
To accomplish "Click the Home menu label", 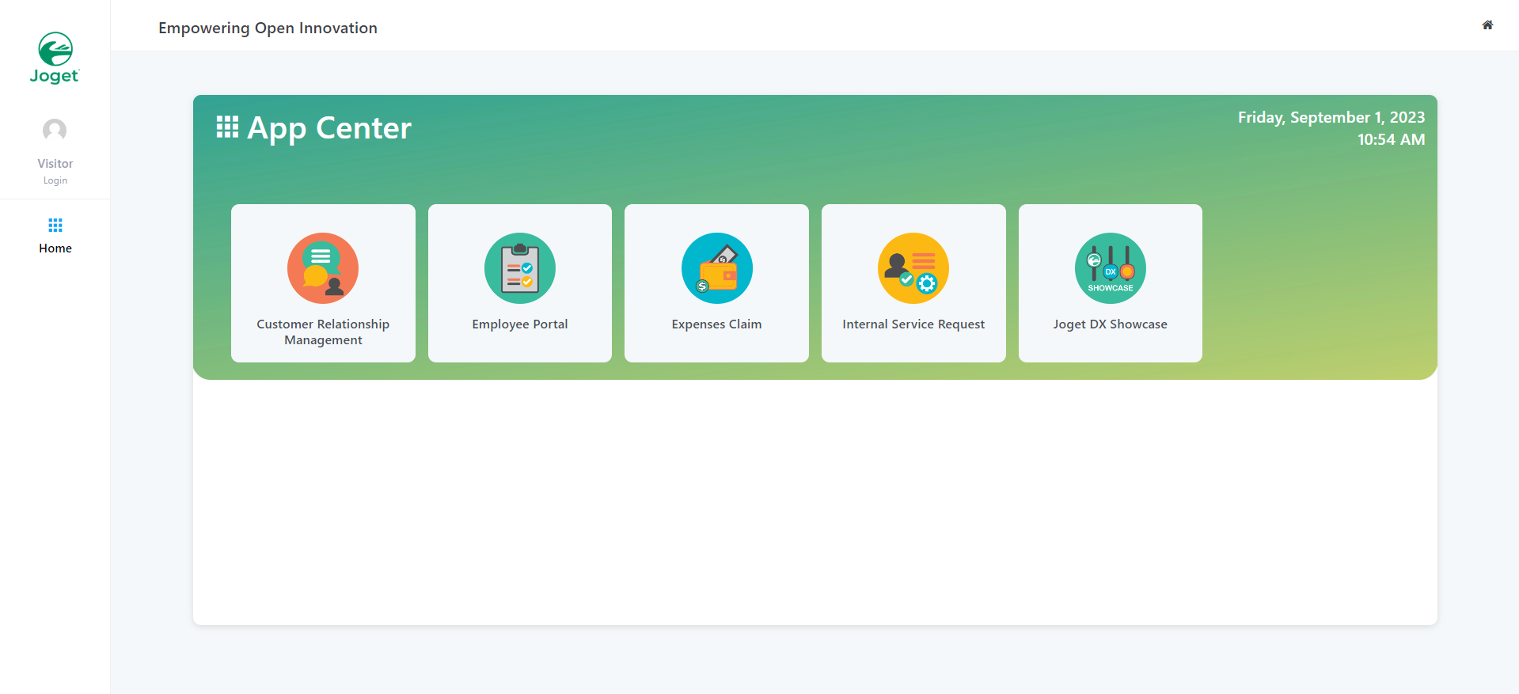I will 55,248.
